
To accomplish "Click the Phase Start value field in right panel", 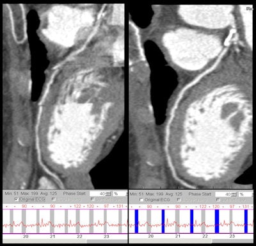I will 223,194.
